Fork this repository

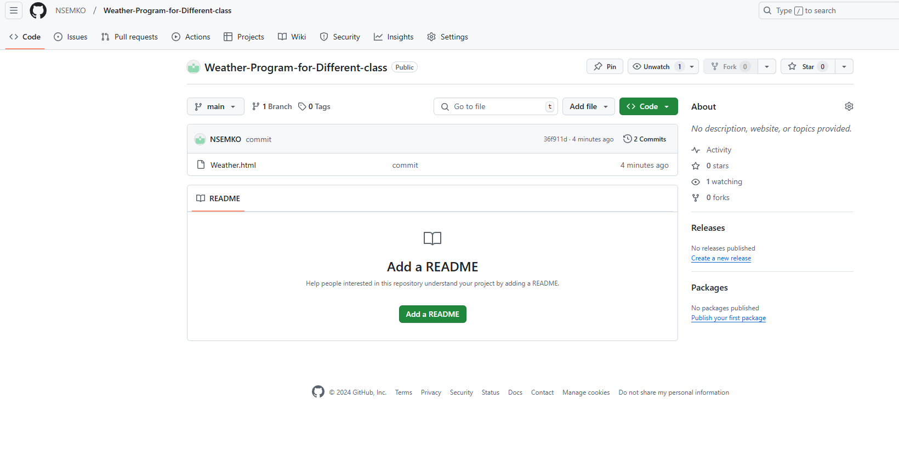coord(731,66)
